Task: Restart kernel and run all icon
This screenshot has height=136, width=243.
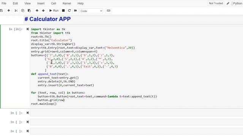Action: (76, 11)
